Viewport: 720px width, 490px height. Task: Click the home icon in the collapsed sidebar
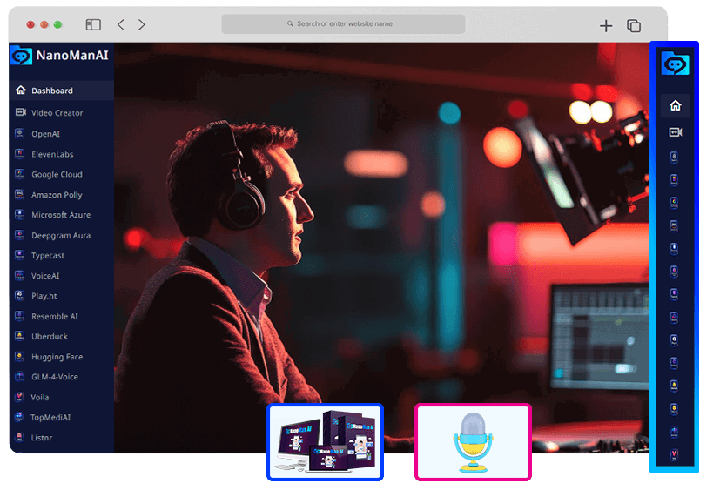pos(675,106)
